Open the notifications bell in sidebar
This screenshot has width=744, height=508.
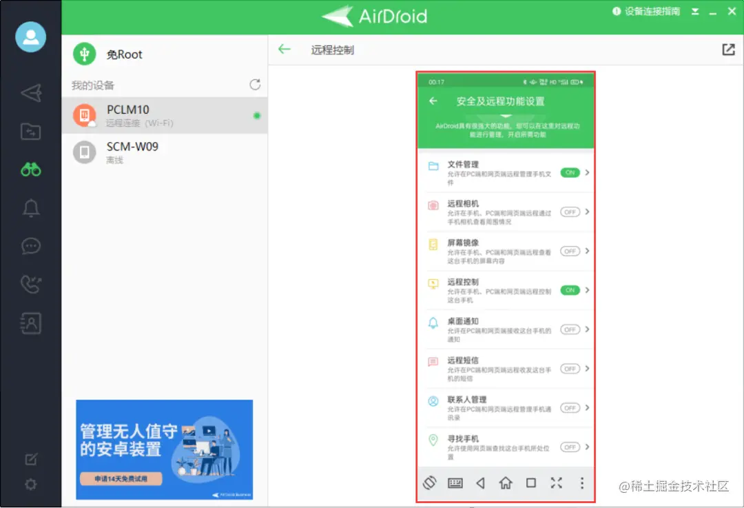31,208
